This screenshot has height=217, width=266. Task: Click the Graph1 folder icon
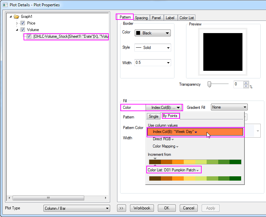[x=16, y=16]
